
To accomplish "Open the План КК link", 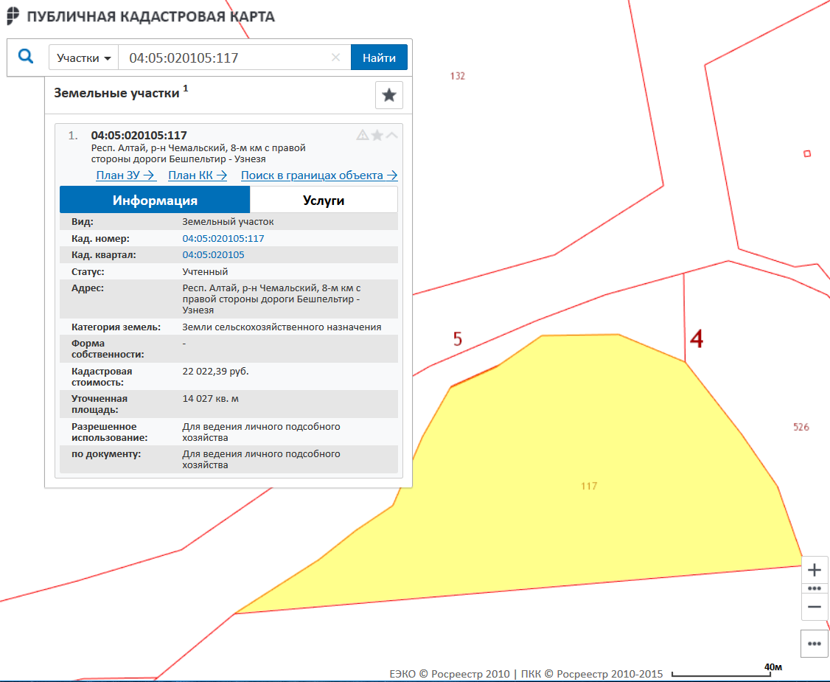I will pos(198,175).
